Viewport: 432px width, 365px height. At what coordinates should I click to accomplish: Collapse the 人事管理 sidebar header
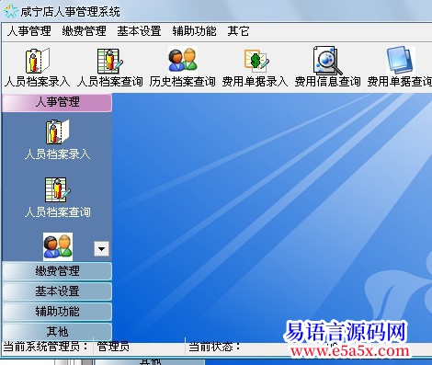[x=57, y=102]
